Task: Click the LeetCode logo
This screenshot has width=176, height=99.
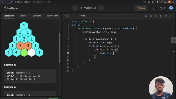Action: pyautogui.click(x=10, y=8)
